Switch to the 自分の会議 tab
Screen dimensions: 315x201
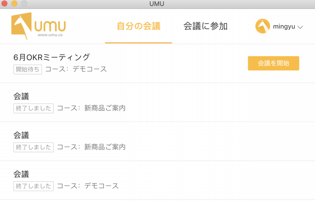click(x=139, y=26)
